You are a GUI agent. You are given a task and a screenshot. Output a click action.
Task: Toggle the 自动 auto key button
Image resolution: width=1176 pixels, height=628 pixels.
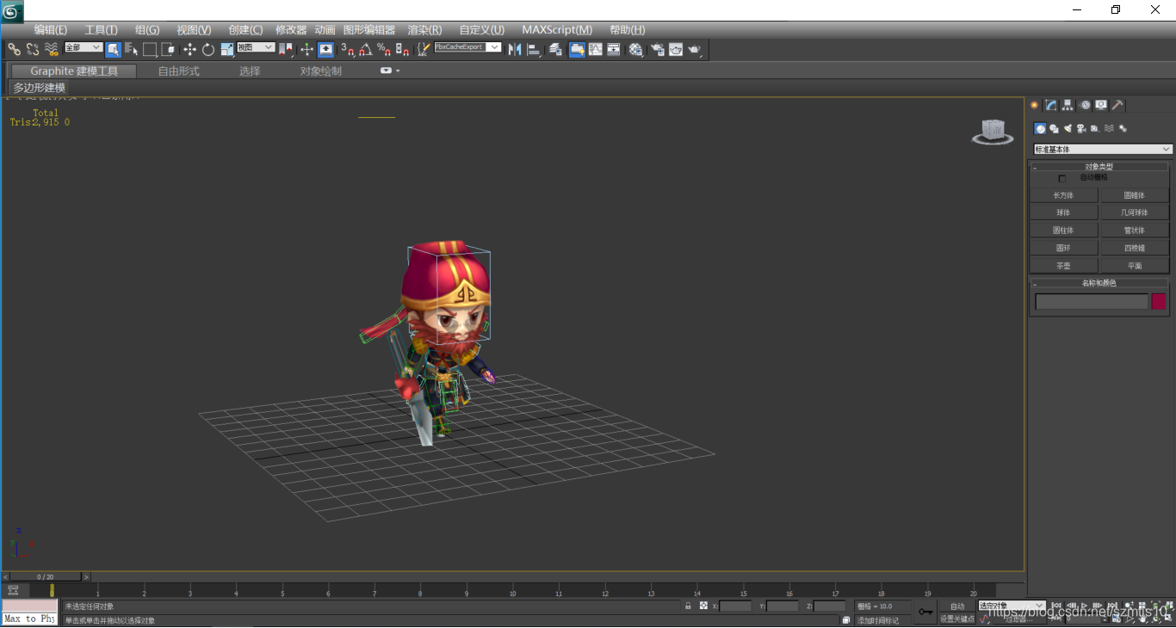click(x=957, y=606)
